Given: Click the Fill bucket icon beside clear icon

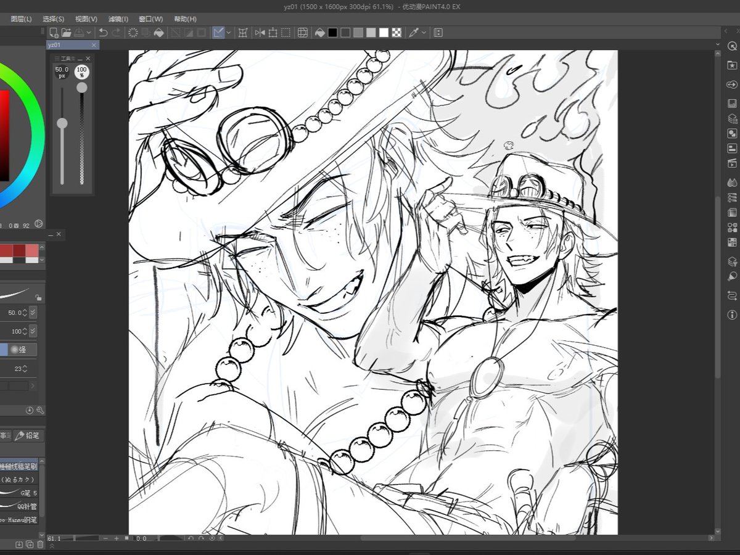Looking at the screenshot, I should 158,32.
